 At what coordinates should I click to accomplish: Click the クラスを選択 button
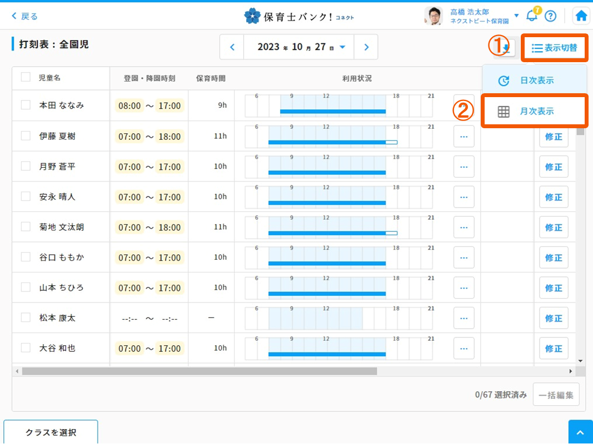click(x=51, y=432)
